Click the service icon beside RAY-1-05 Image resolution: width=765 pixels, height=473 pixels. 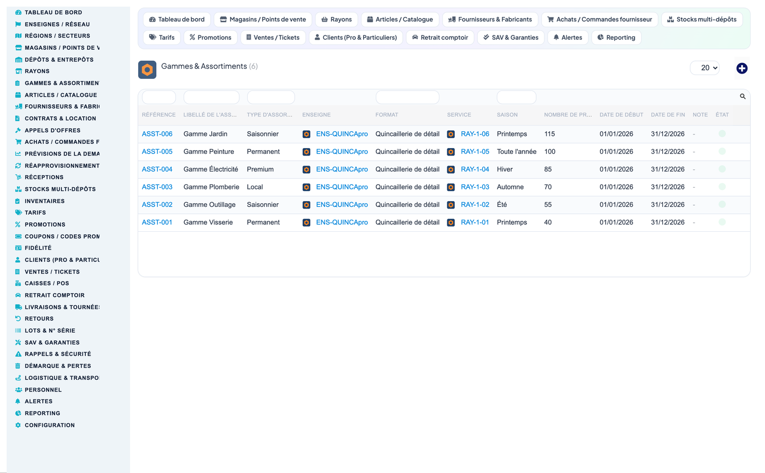[451, 152]
